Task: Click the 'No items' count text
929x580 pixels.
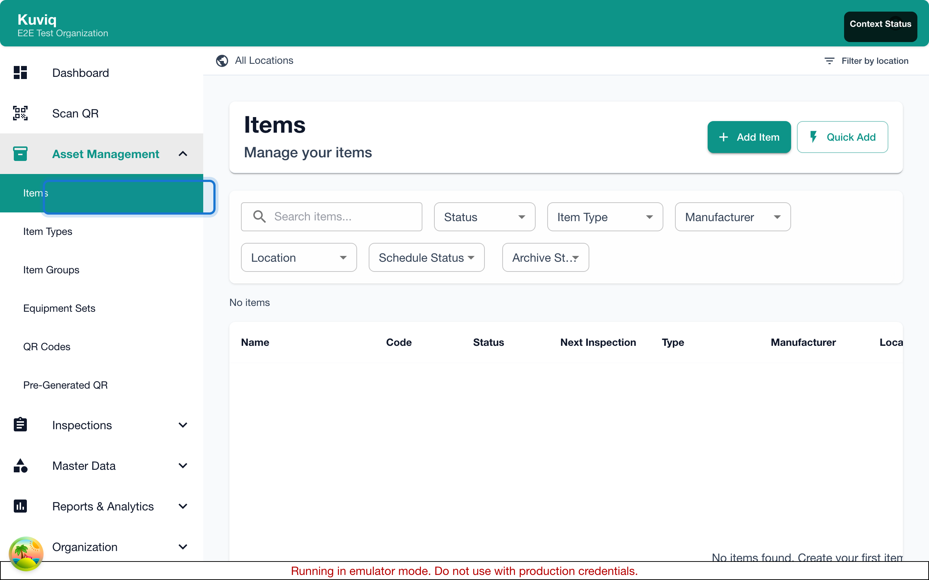Action: pyautogui.click(x=250, y=302)
